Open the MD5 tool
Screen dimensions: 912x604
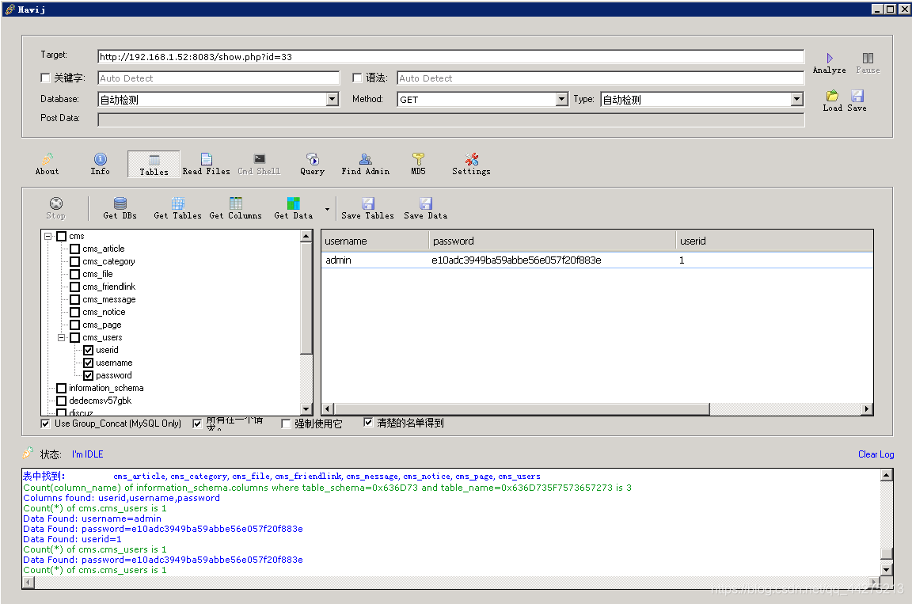[418, 164]
